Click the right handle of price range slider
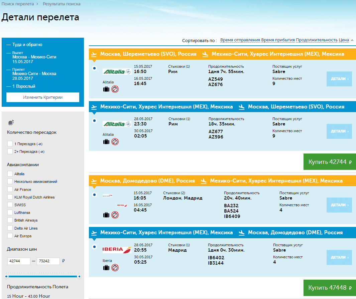 [79, 276]
